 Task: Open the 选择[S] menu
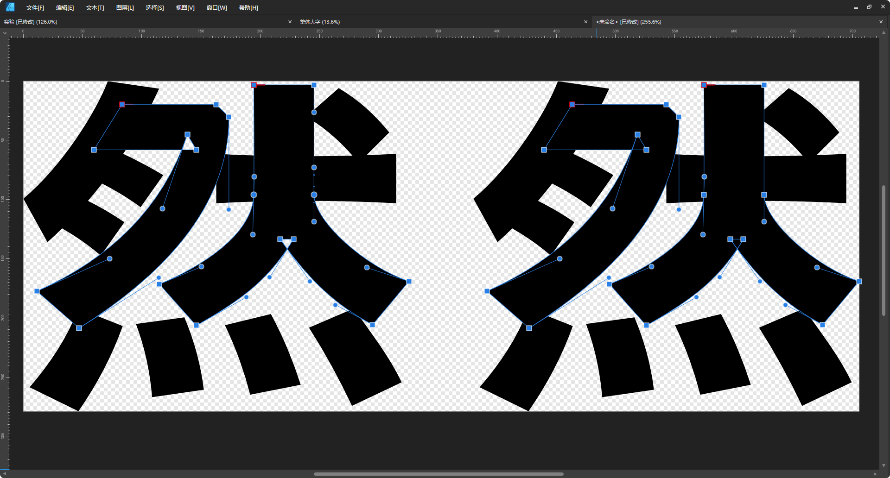coord(155,7)
